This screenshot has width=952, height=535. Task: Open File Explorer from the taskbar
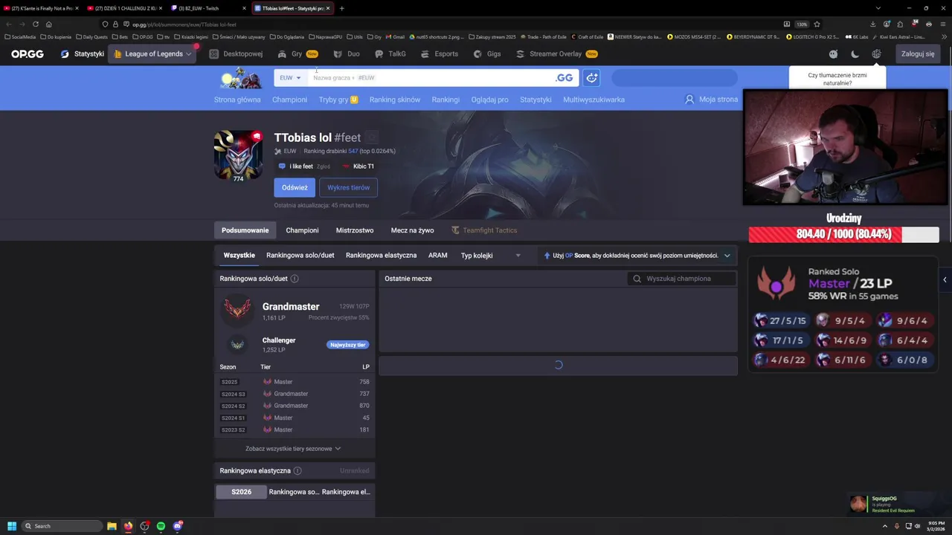coord(112,526)
